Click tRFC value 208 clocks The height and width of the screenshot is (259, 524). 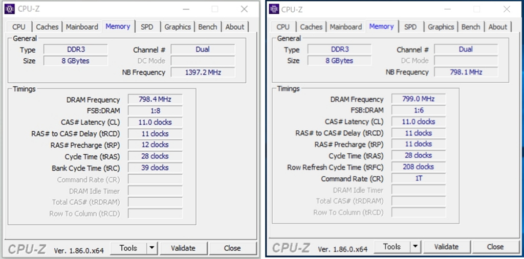pos(419,167)
